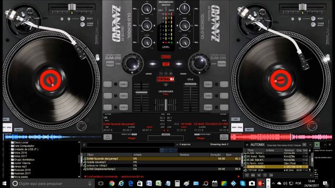Toggle the upper red button above the VirtualDJ logo
The width and height of the screenshot is (335, 188).
166,57
